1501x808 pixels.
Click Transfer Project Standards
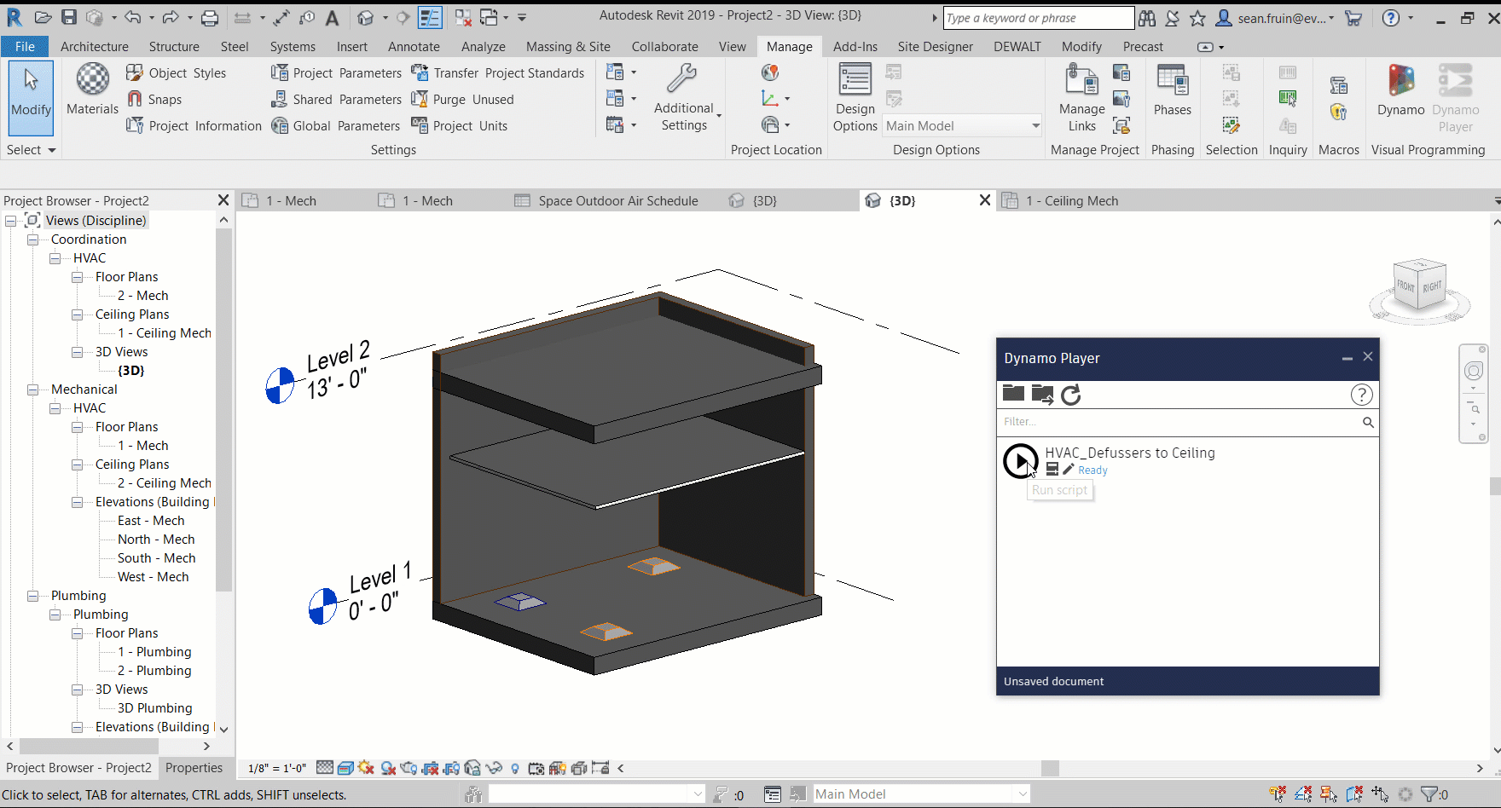coord(498,72)
